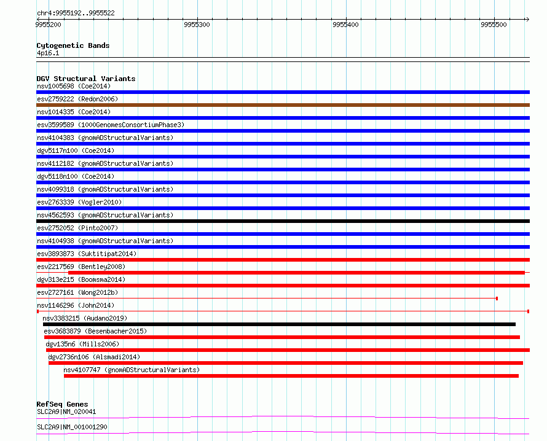Click the 9955400 ruler position label

click(345, 25)
